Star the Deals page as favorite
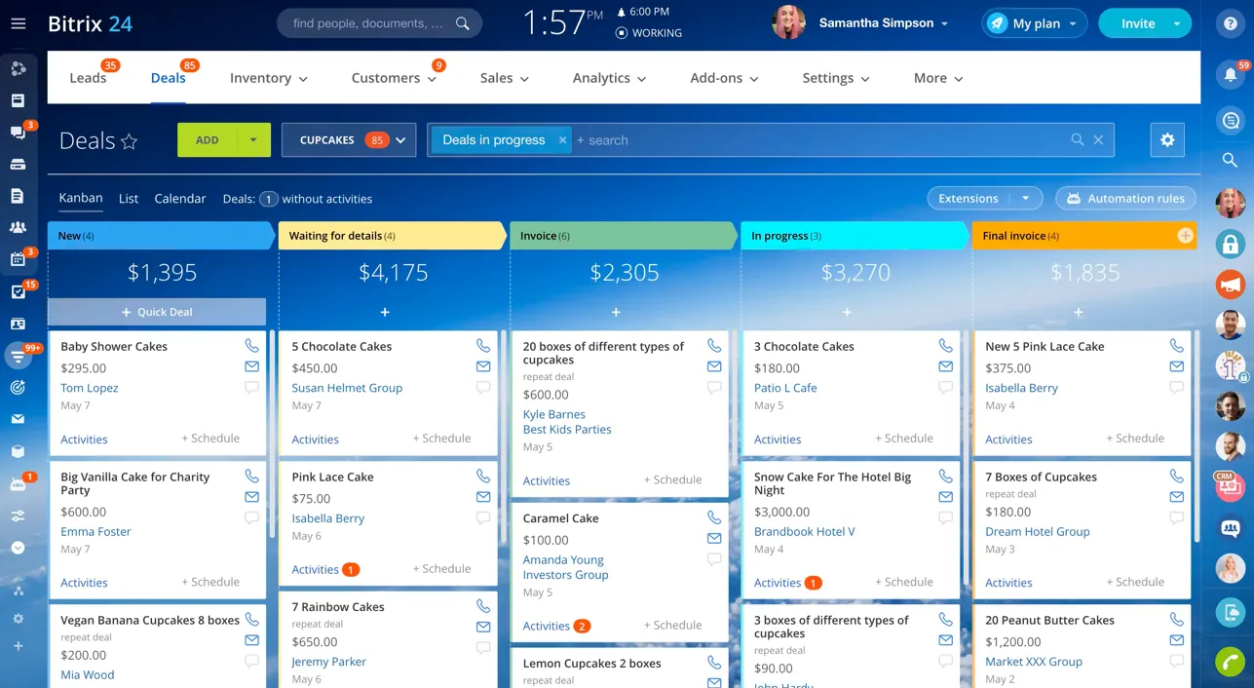 pyautogui.click(x=129, y=141)
